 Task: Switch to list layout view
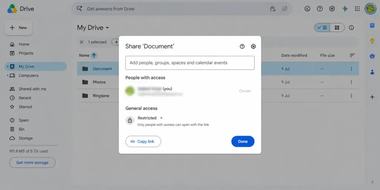(322, 27)
